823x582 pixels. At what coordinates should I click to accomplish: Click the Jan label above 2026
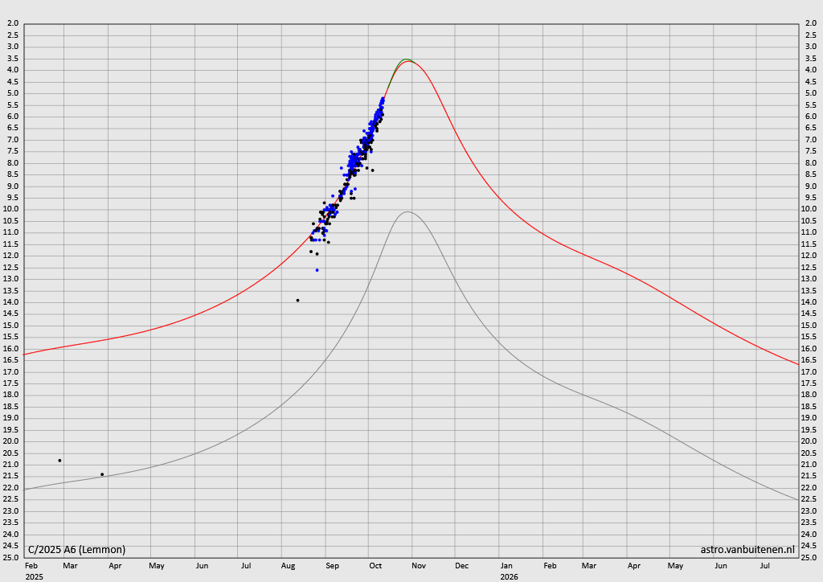click(x=507, y=566)
